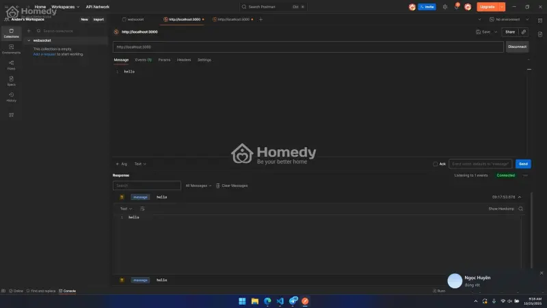This screenshot has height=308, width=547.
Task: Open the Collections sidebar panel
Action: (11, 33)
